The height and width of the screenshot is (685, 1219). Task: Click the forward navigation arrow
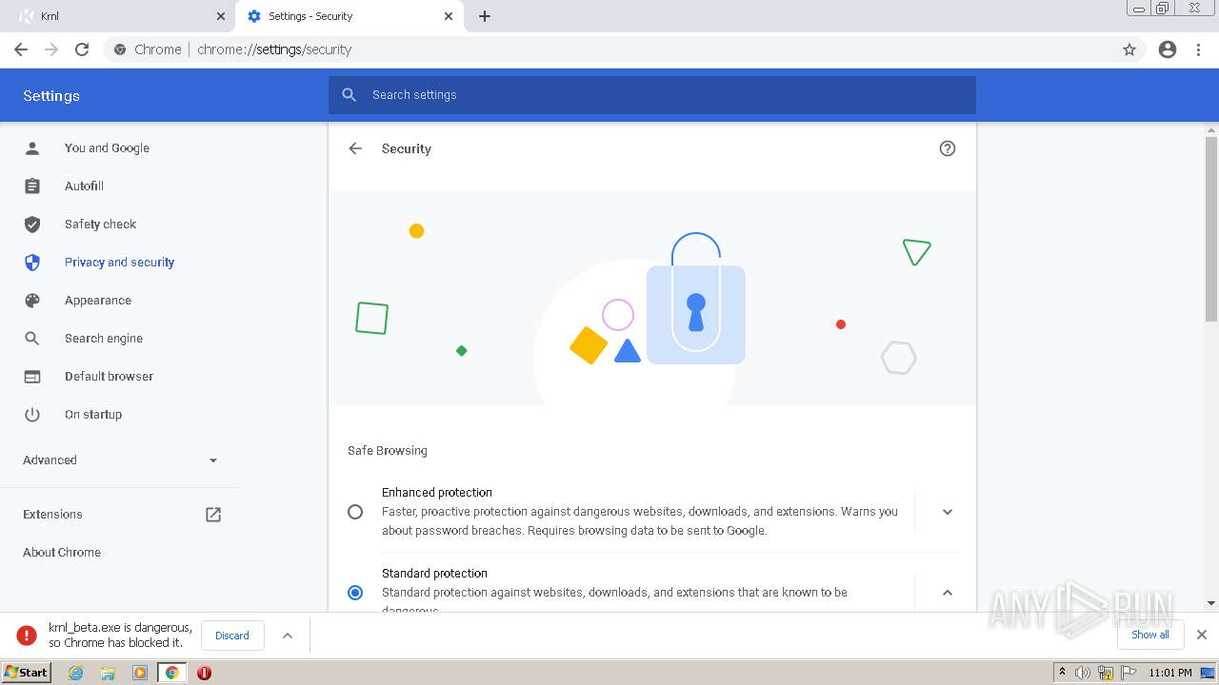pos(51,49)
